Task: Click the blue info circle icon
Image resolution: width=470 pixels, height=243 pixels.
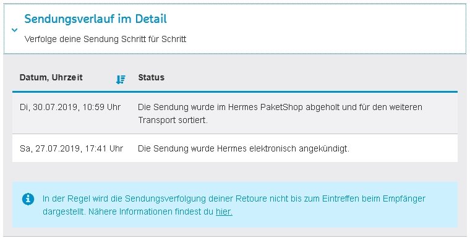Action: (28, 199)
